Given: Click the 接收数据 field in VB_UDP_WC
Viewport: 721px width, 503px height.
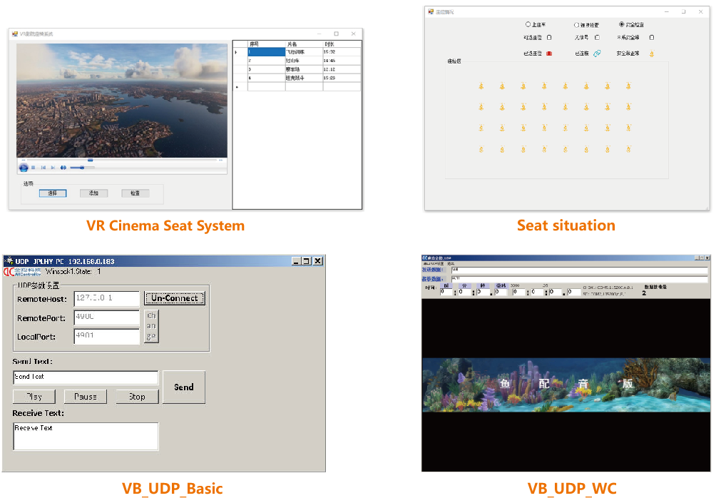Looking at the screenshot, I should [579, 279].
